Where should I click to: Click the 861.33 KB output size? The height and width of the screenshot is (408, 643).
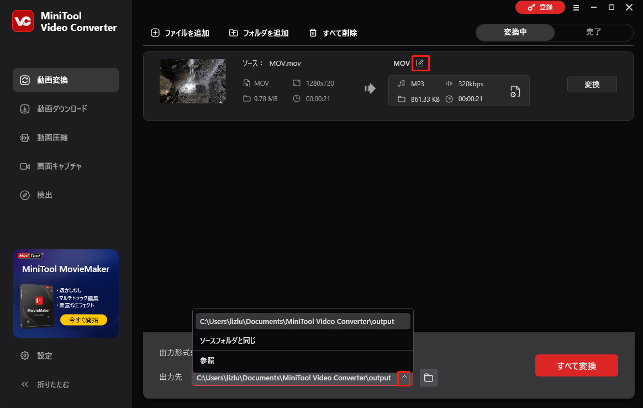425,100
